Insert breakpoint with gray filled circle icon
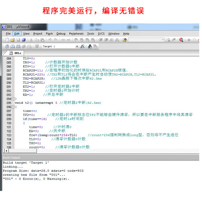202x202 pixels. point(189,40)
